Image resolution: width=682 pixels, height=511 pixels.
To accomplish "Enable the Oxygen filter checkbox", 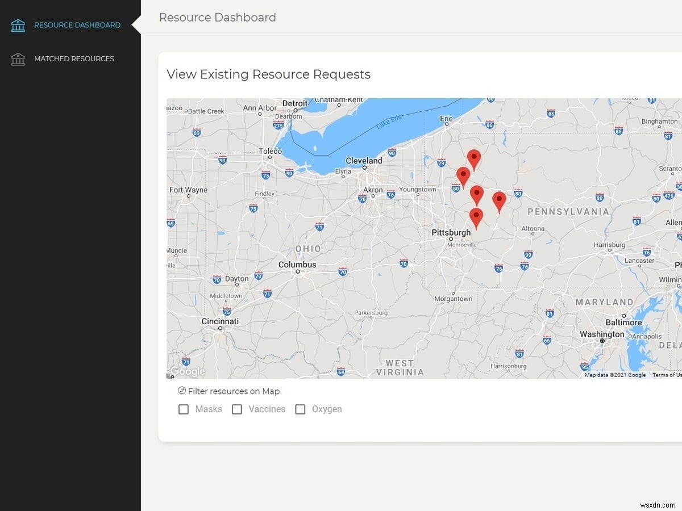I will point(301,409).
